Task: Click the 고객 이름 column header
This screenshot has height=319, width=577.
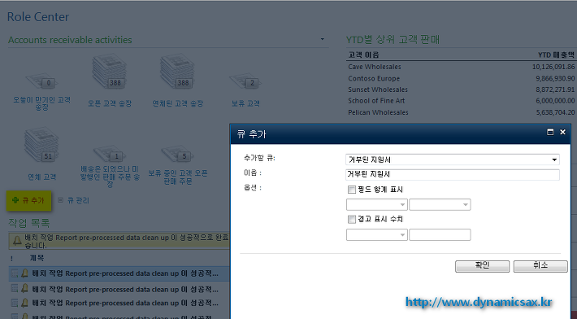Action: pos(363,55)
